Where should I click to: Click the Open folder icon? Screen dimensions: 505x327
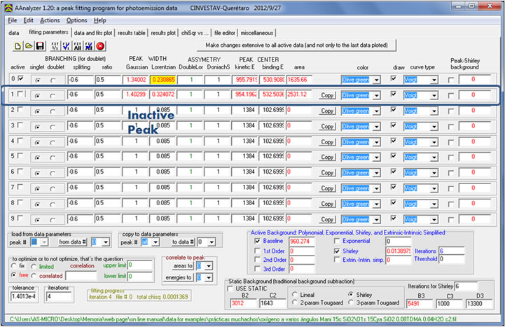pyautogui.click(x=29, y=46)
